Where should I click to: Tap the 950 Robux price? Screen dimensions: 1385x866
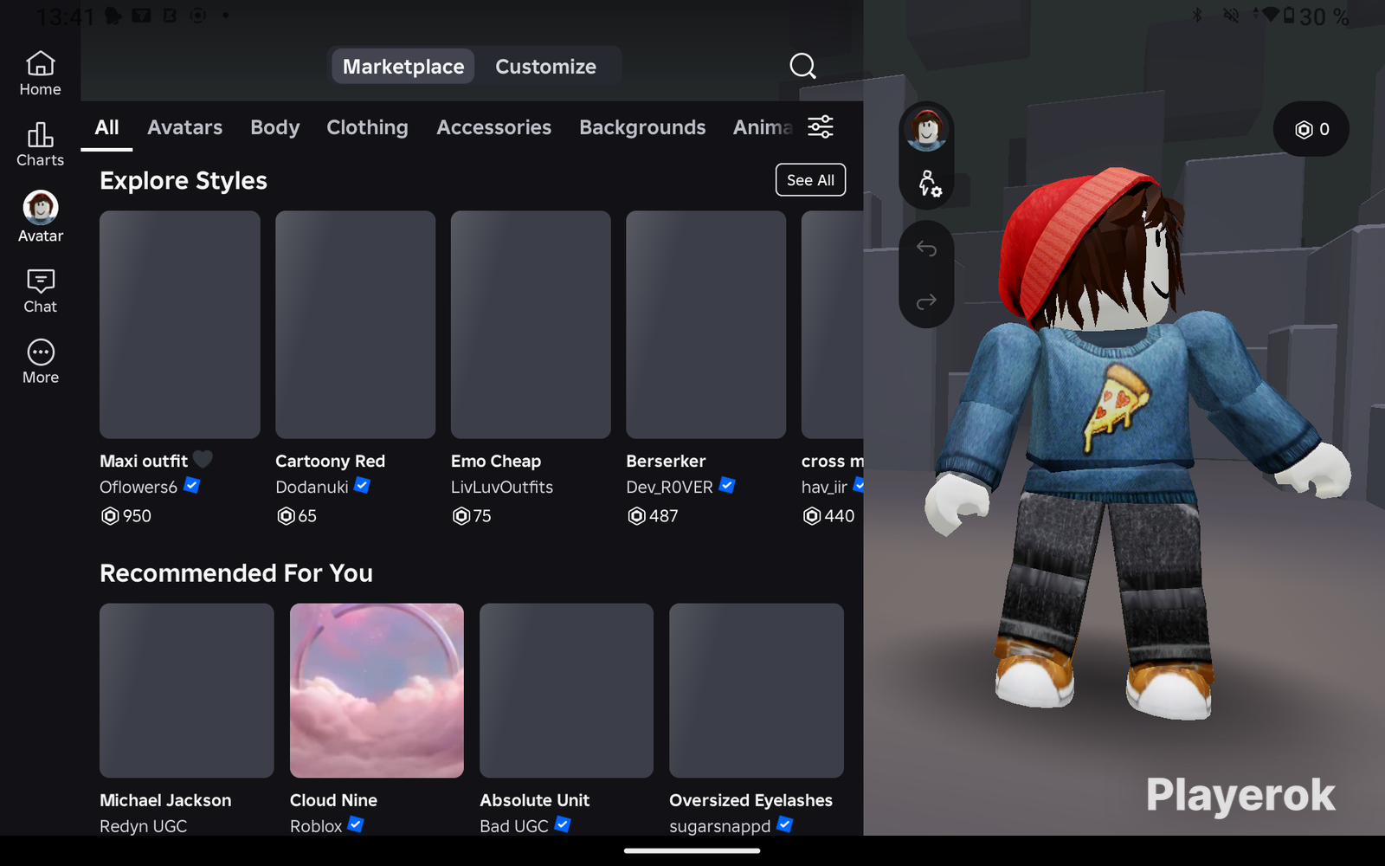pos(126,516)
